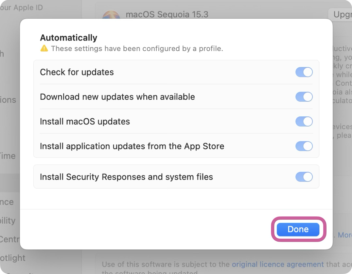Select the Notifications sidebar item
The height and width of the screenshot is (274, 352).
8,100
